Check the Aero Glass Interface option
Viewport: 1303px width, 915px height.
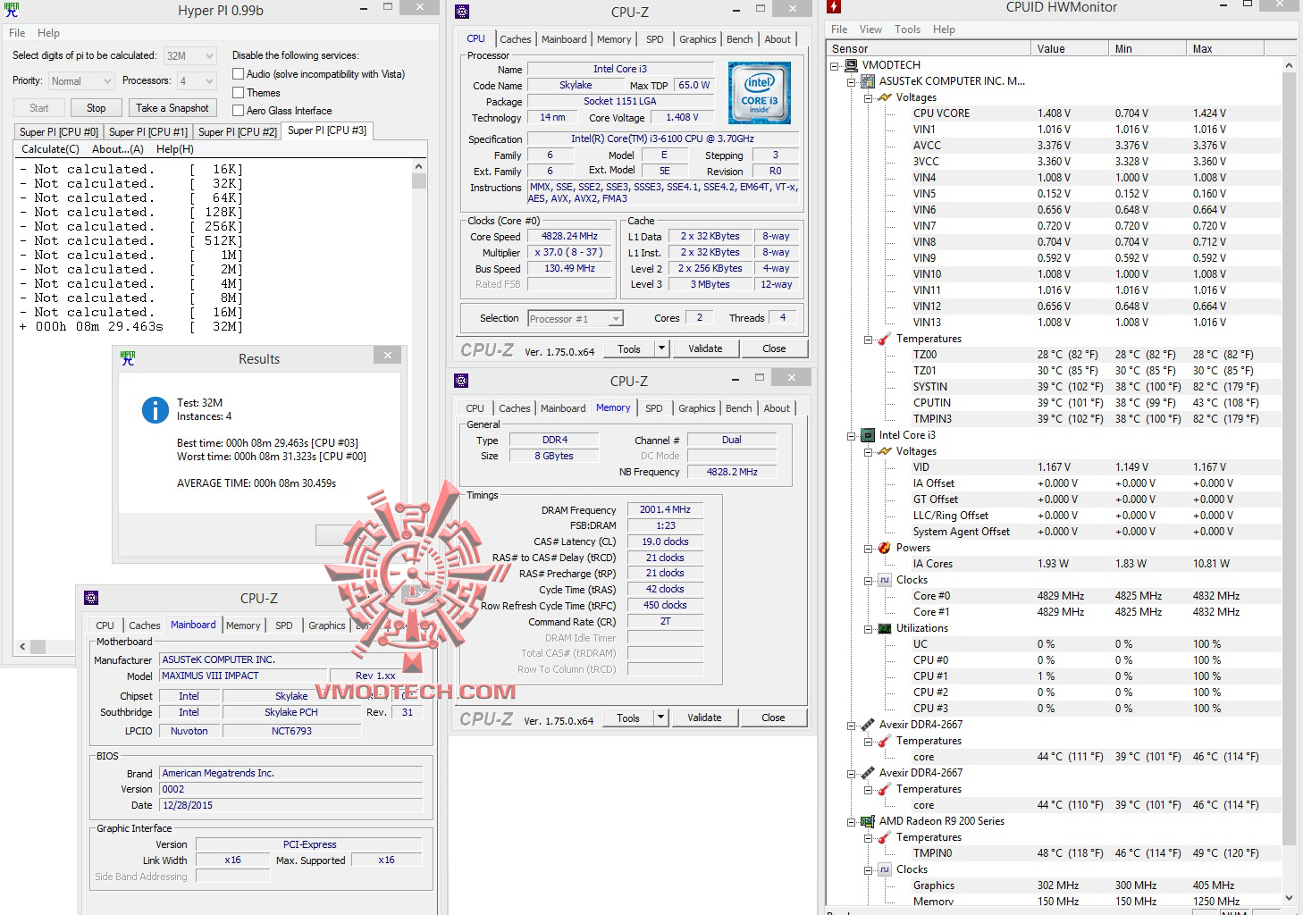point(239,110)
